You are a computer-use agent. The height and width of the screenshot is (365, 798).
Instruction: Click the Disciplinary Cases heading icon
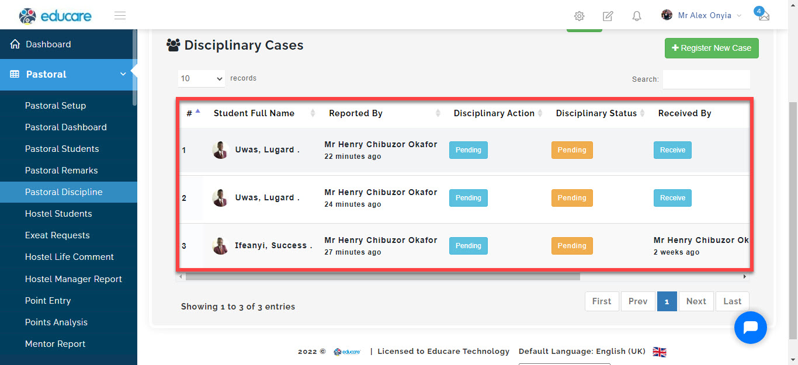(173, 45)
